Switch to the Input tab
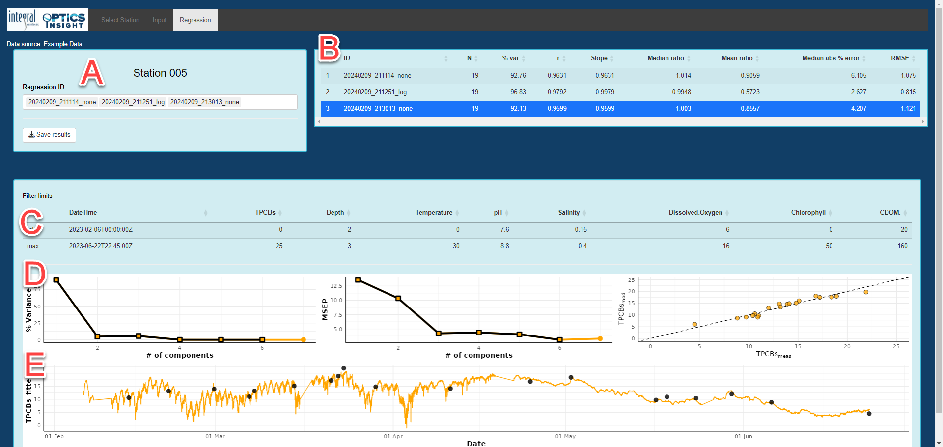The width and height of the screenshot is (943, 447). point(160,20)
